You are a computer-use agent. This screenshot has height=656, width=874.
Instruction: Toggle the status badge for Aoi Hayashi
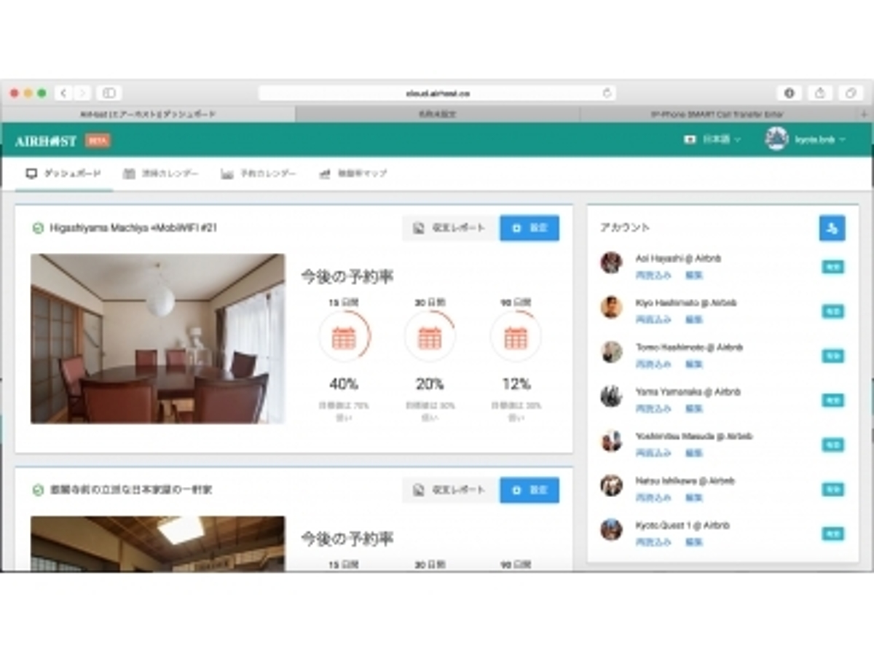pyautogui.click(x=832, y=267)
